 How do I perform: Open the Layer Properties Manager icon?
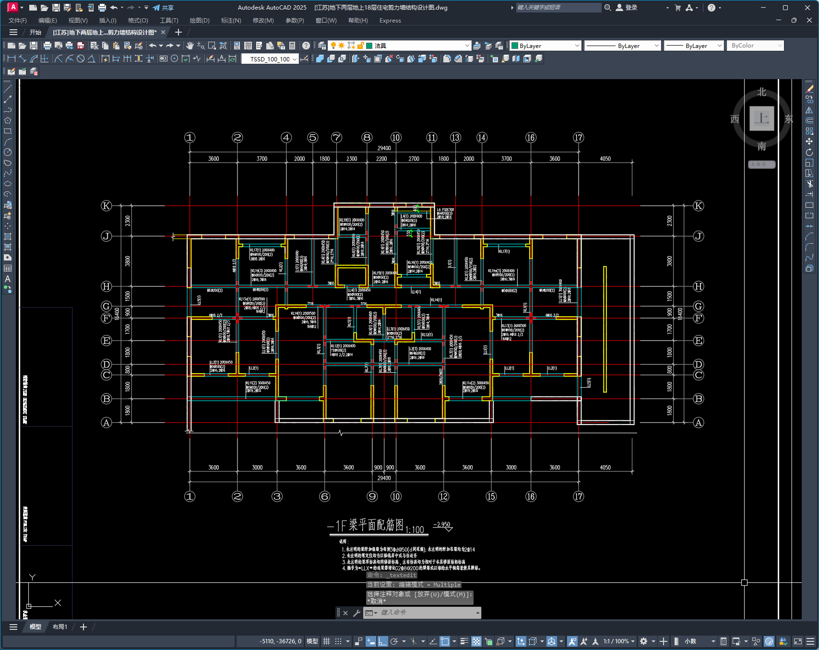(x=322, y=46)
